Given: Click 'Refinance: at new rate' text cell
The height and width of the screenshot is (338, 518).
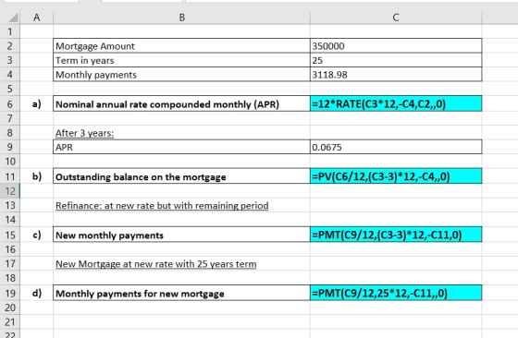Looking at the screenshot, I should coord(181,205).
